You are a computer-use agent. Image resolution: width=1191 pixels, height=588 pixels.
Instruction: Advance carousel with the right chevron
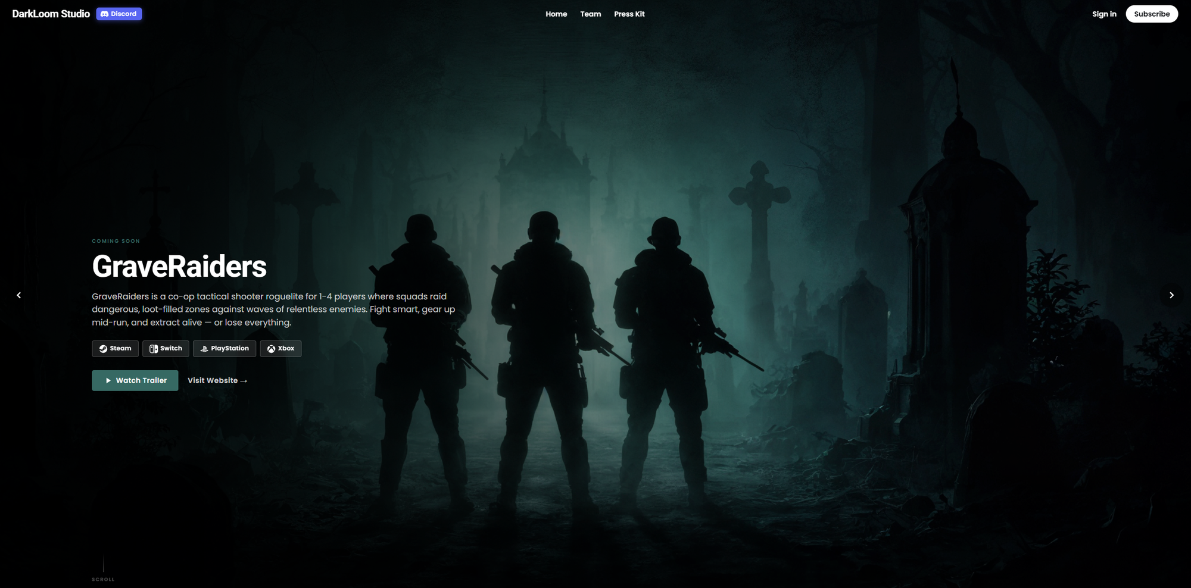(x=1171, y=295)
